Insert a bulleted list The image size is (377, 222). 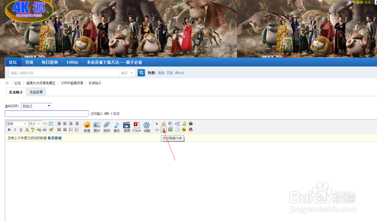[77, 130]
